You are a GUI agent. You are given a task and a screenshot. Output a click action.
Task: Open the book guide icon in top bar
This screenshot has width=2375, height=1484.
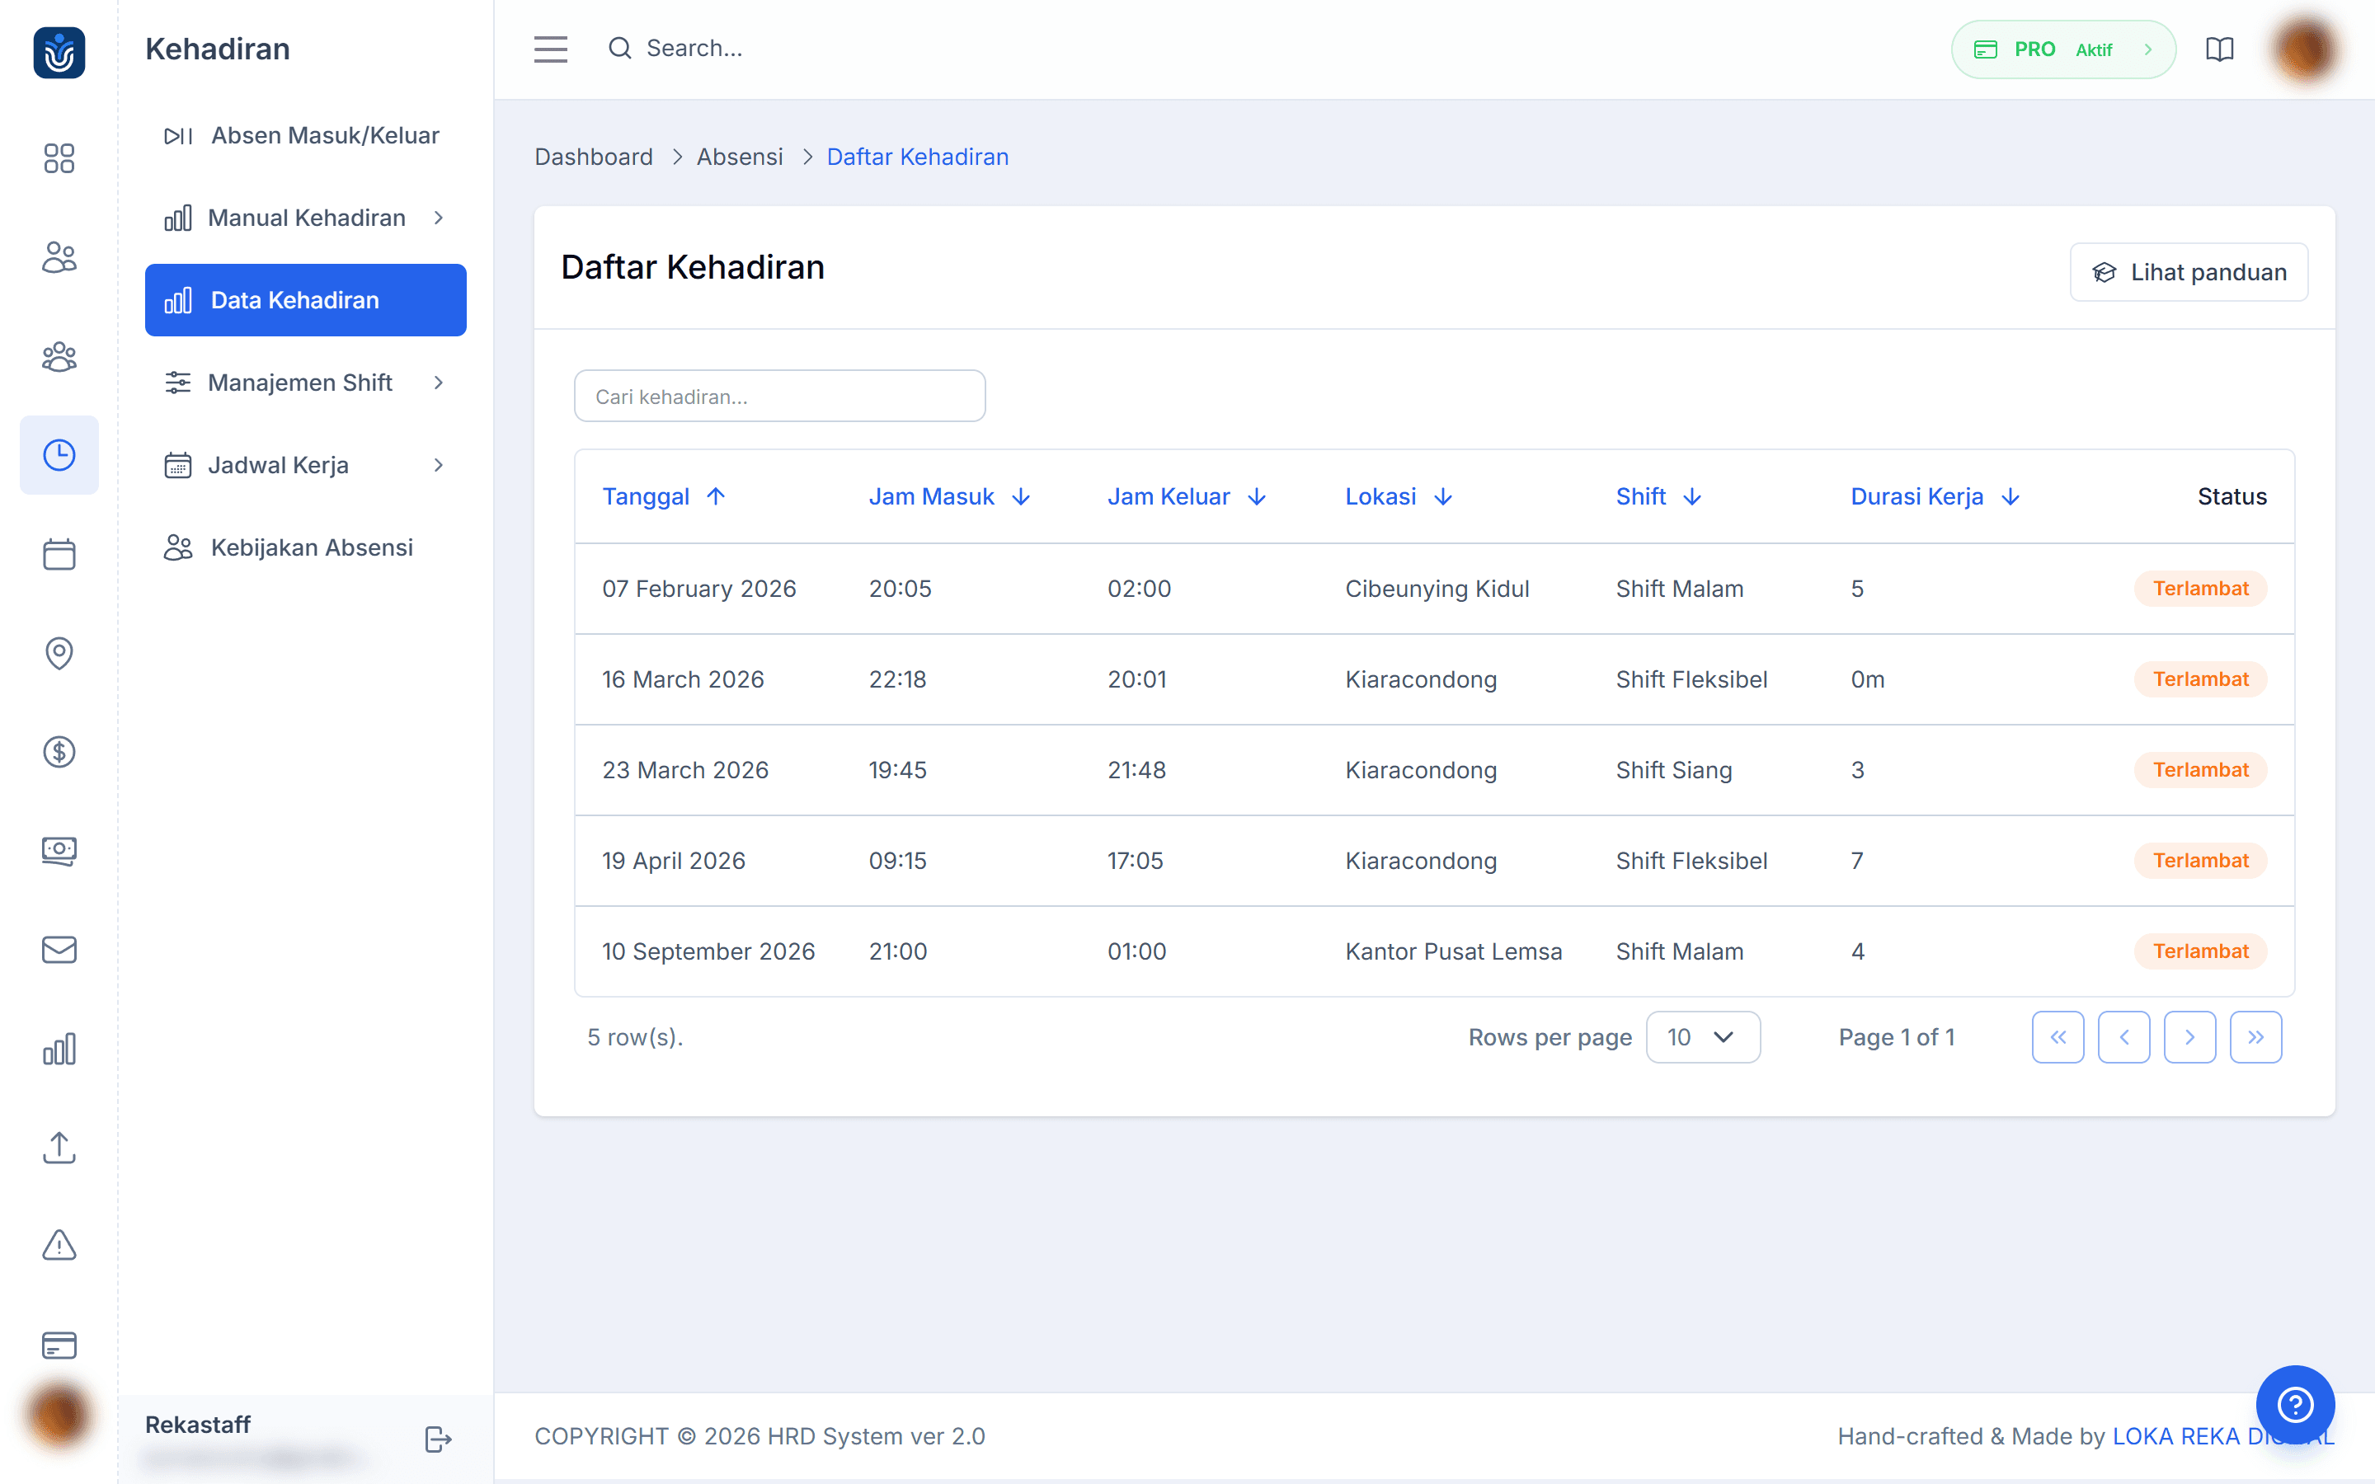pyautogui.click(x=2220, y=49)
